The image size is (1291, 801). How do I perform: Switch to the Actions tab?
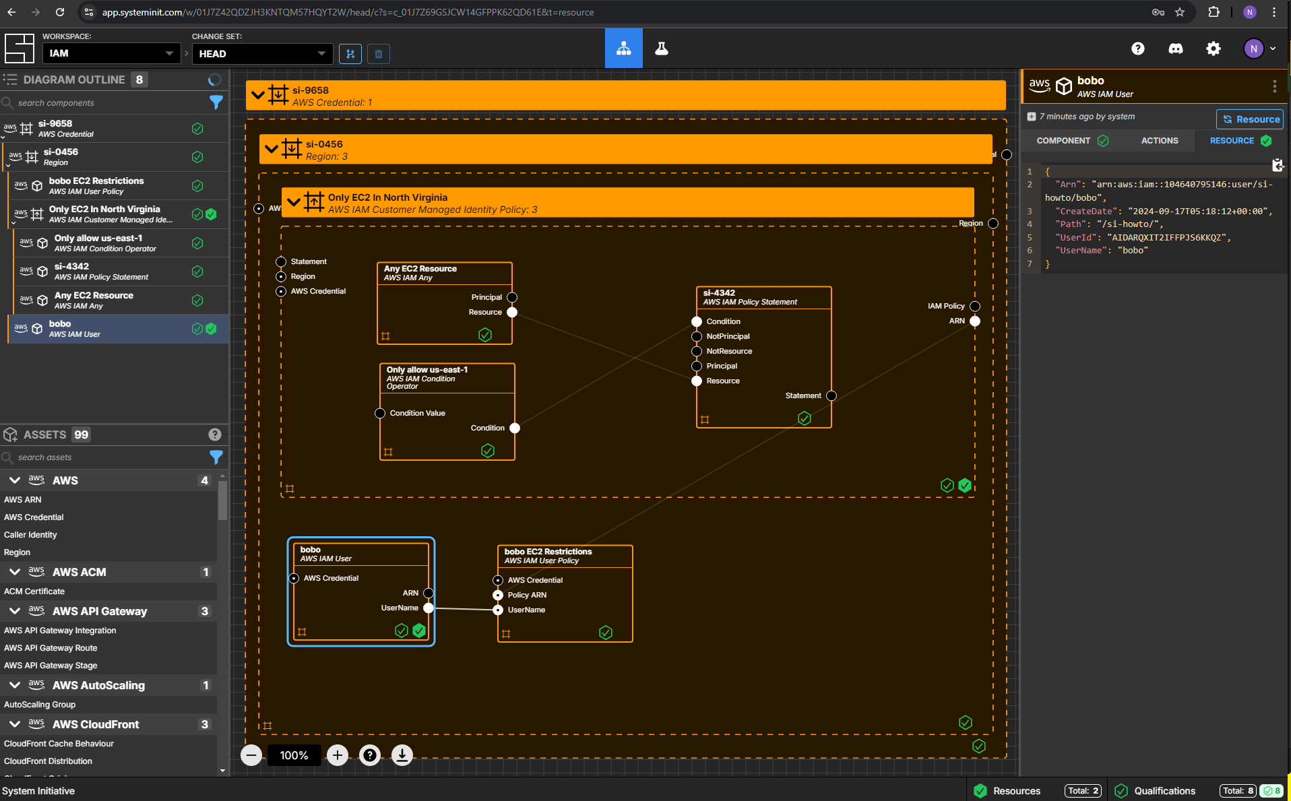tap(1160, 141)
